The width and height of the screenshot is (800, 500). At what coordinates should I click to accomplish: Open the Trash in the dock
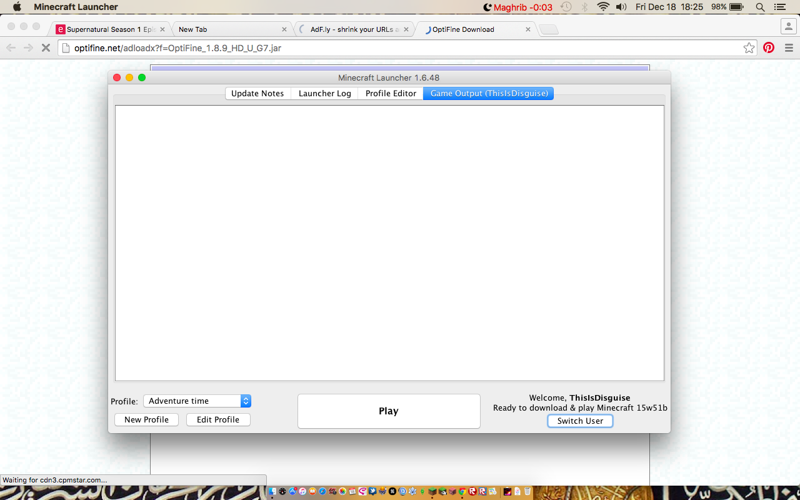click(x=527, y=491)
